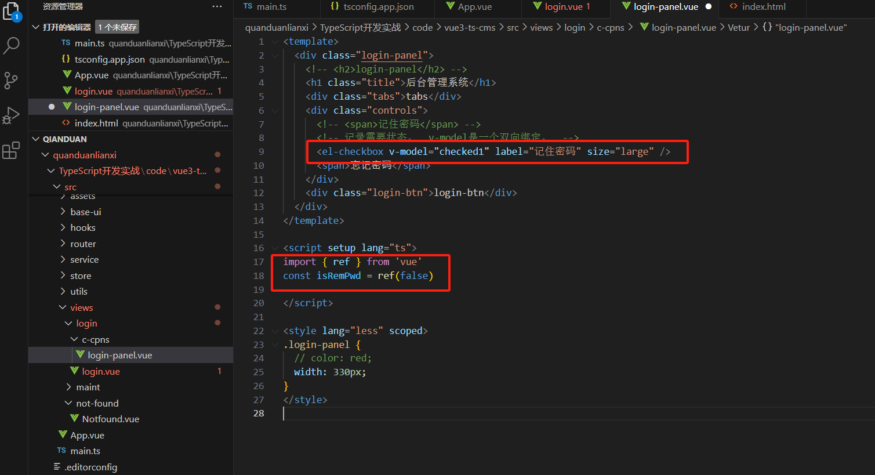Collapse the views folder
This screenshot has width=875, height=475.
63,307
